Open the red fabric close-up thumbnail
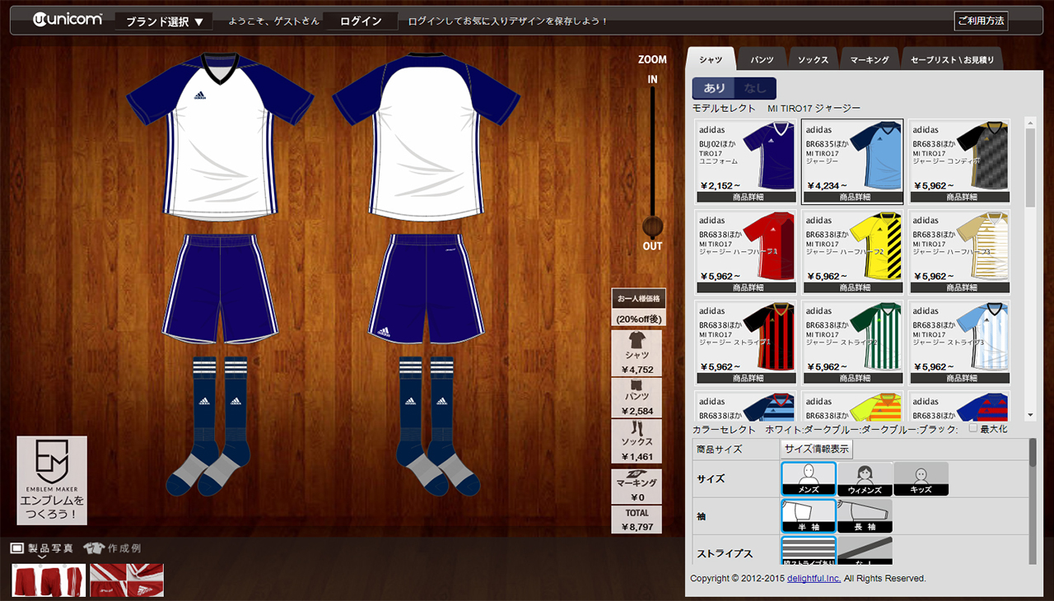This screenshot has height=601, width=1054. 127,580
